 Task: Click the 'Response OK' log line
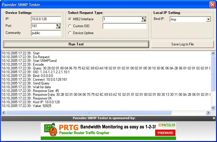27,98
